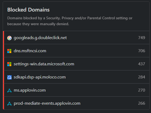Click the 749 query count
The image size is (151, 113).
(x=142, y=38)
